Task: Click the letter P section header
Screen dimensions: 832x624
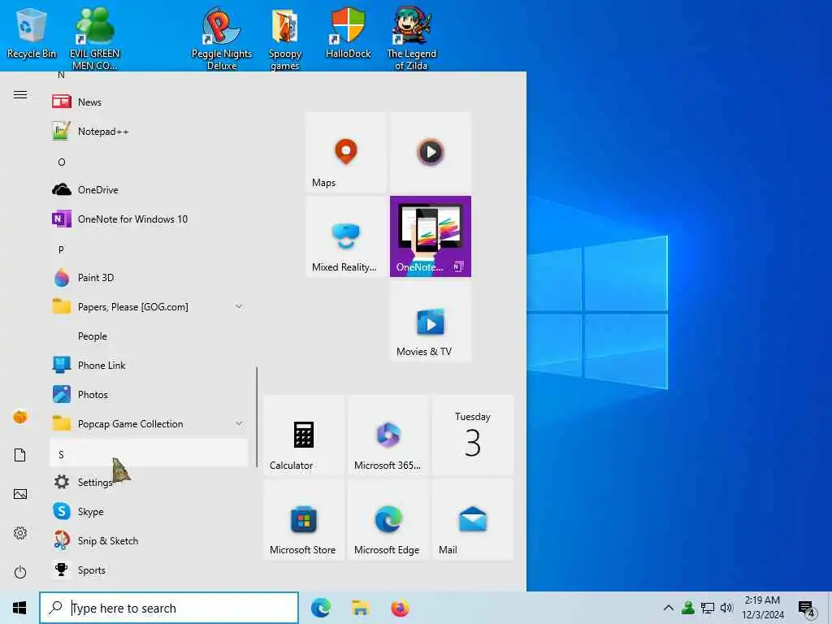Action: (149, 249)
